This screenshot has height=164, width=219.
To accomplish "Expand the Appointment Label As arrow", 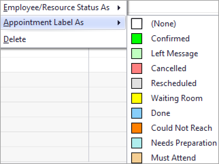I will point(119,23).
